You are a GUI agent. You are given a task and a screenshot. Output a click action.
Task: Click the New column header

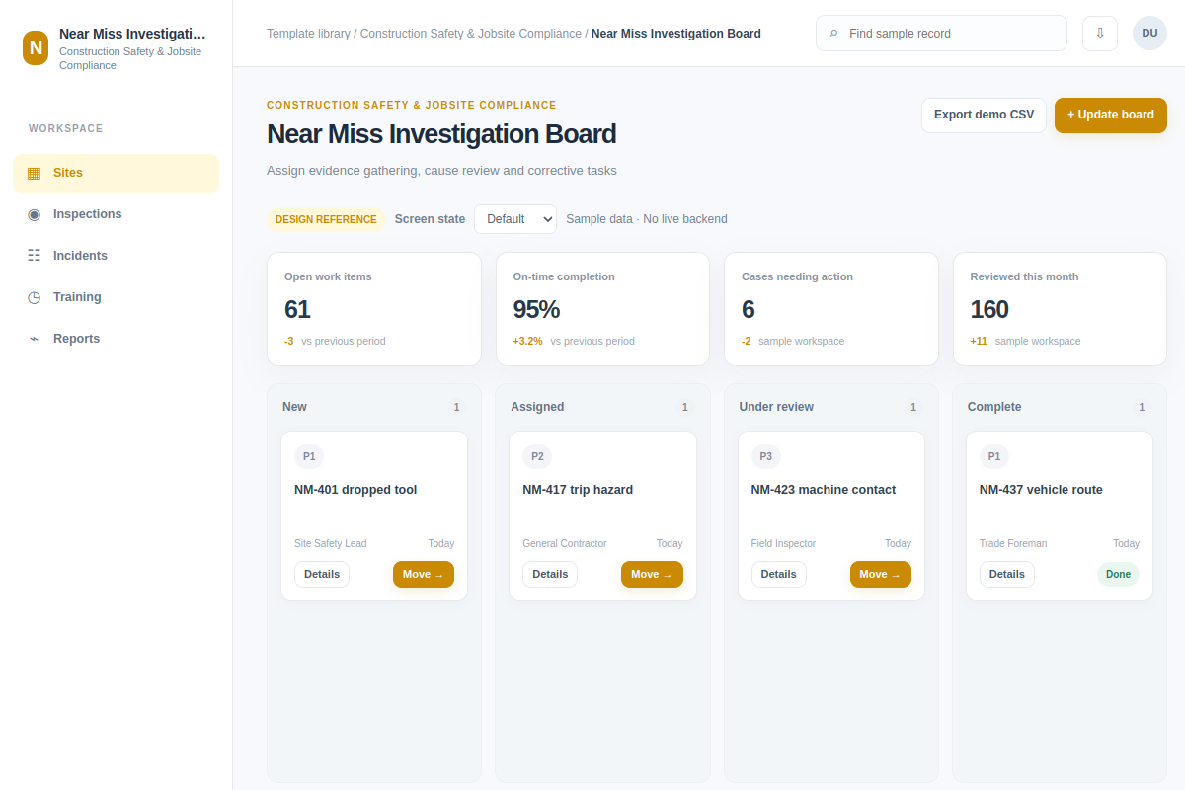pyautogui.click(x=294, y=407)
